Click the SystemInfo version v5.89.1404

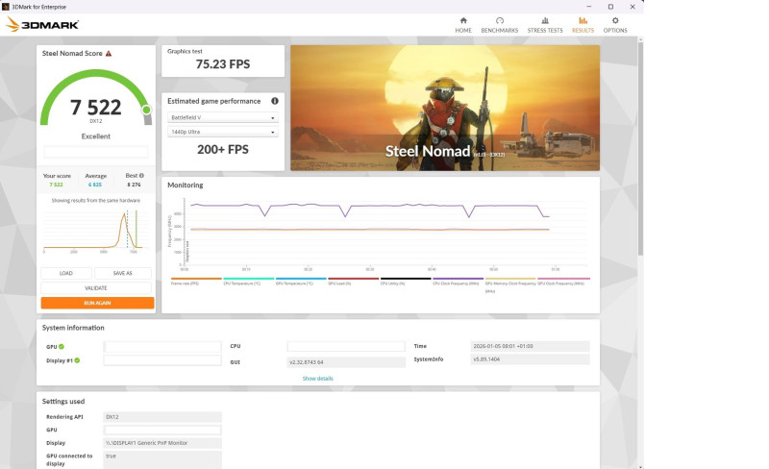(530, 359)
